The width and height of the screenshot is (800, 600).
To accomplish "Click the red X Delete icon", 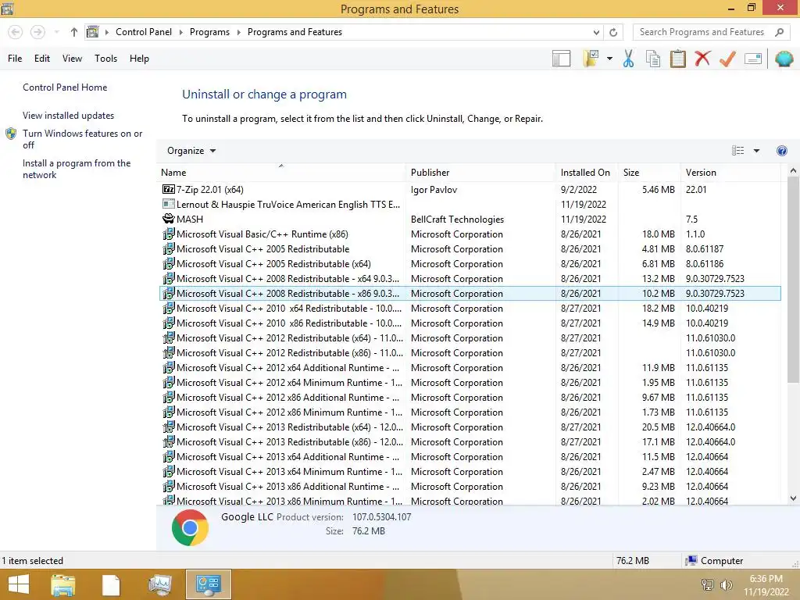I will (x=702, y=58).
